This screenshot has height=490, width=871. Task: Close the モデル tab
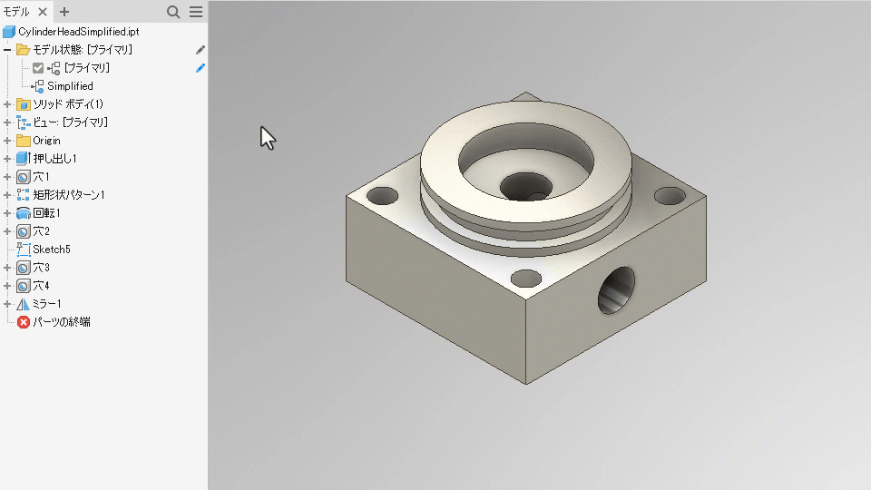point(43,12)
